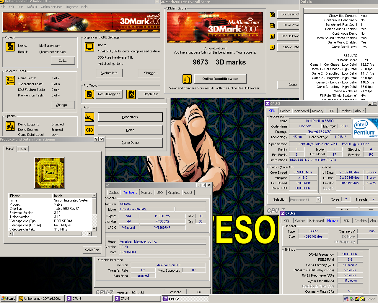378x303 pixels.
Task: Click the Benchmark button to run tests
Action: (x=130, y=117)
